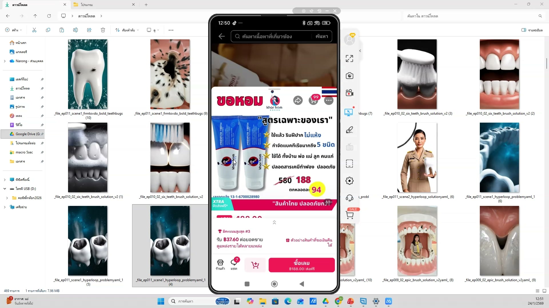Toggle the screen-cast control icon

pyautogui.click(x=349, y=112)
